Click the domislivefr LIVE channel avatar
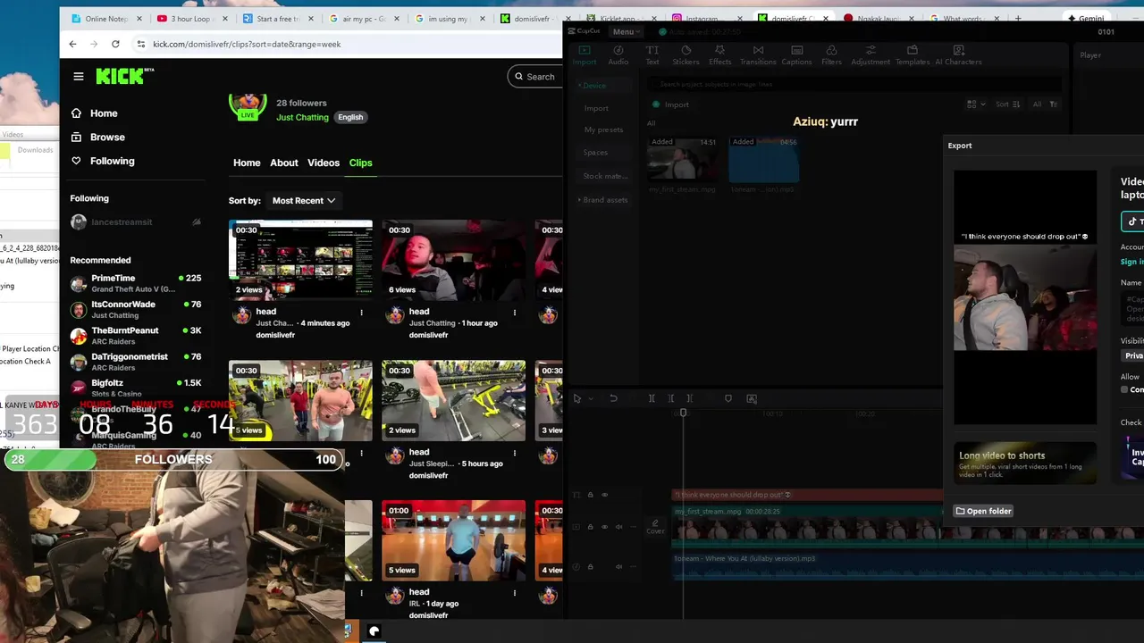 [x=248, y=105]
